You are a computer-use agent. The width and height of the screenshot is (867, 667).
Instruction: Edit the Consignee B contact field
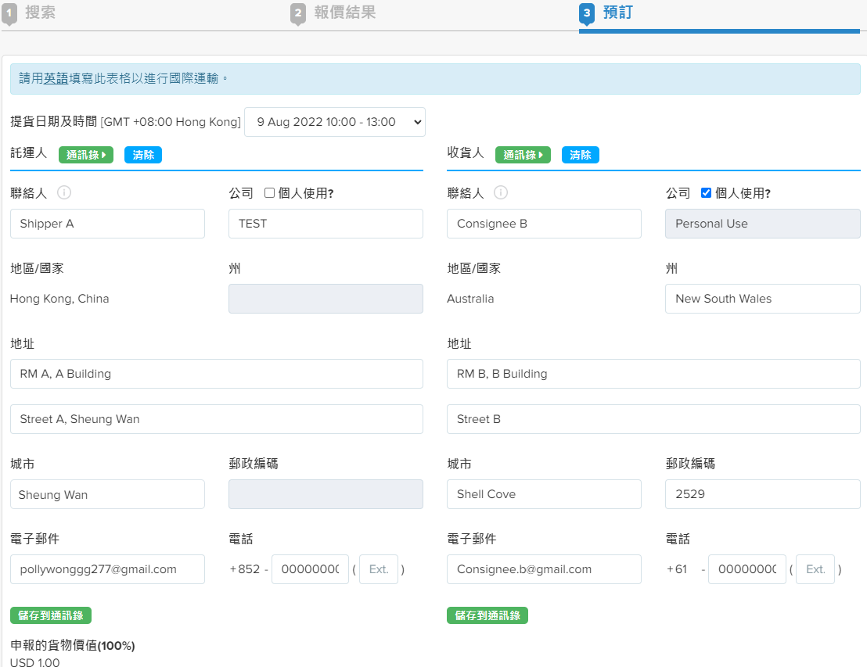click(x=544, y=224)
